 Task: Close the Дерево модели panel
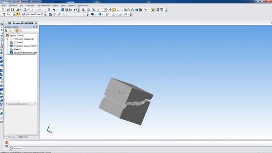[x=37, y=27]
